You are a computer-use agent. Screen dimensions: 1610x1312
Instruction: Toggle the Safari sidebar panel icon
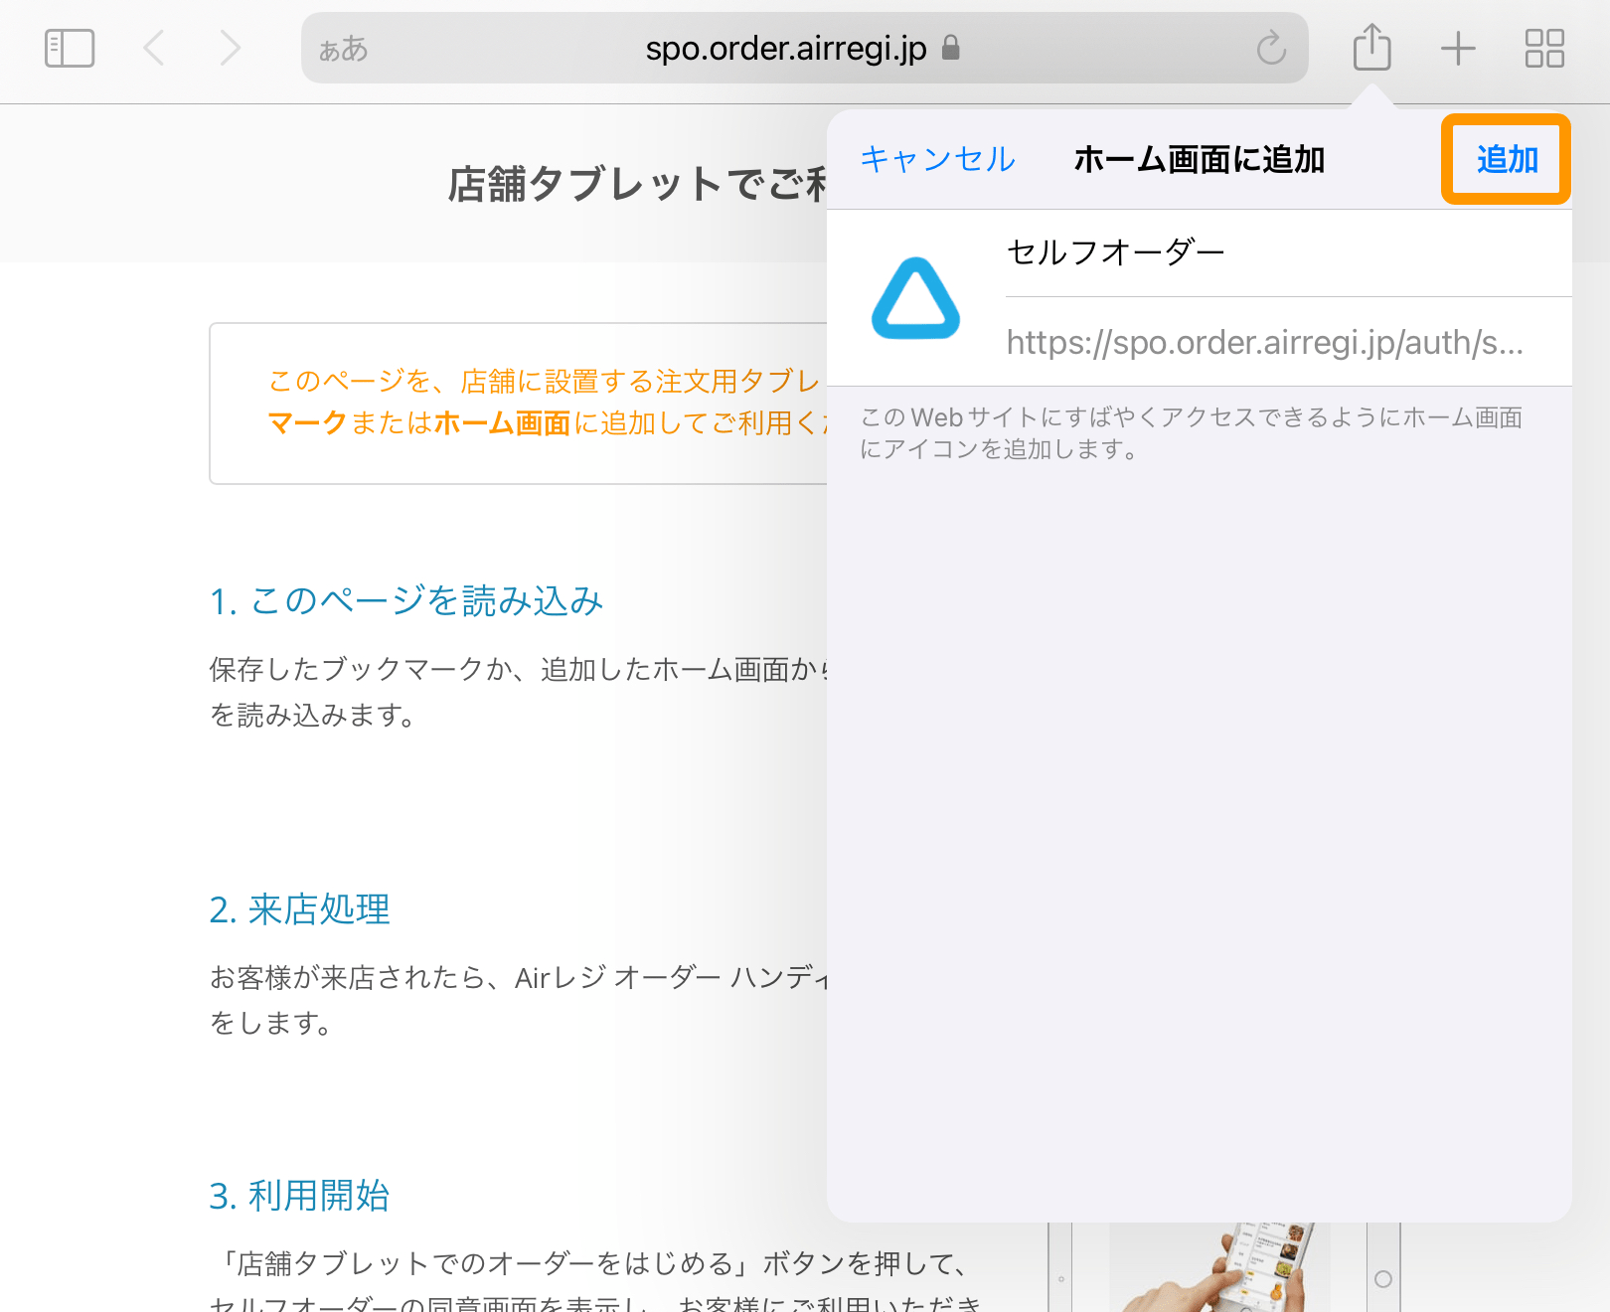(70, 48)
